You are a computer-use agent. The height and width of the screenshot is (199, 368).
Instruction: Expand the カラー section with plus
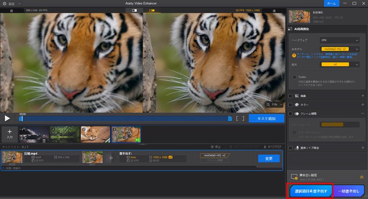pyautogui.click(x=363, y=105)
